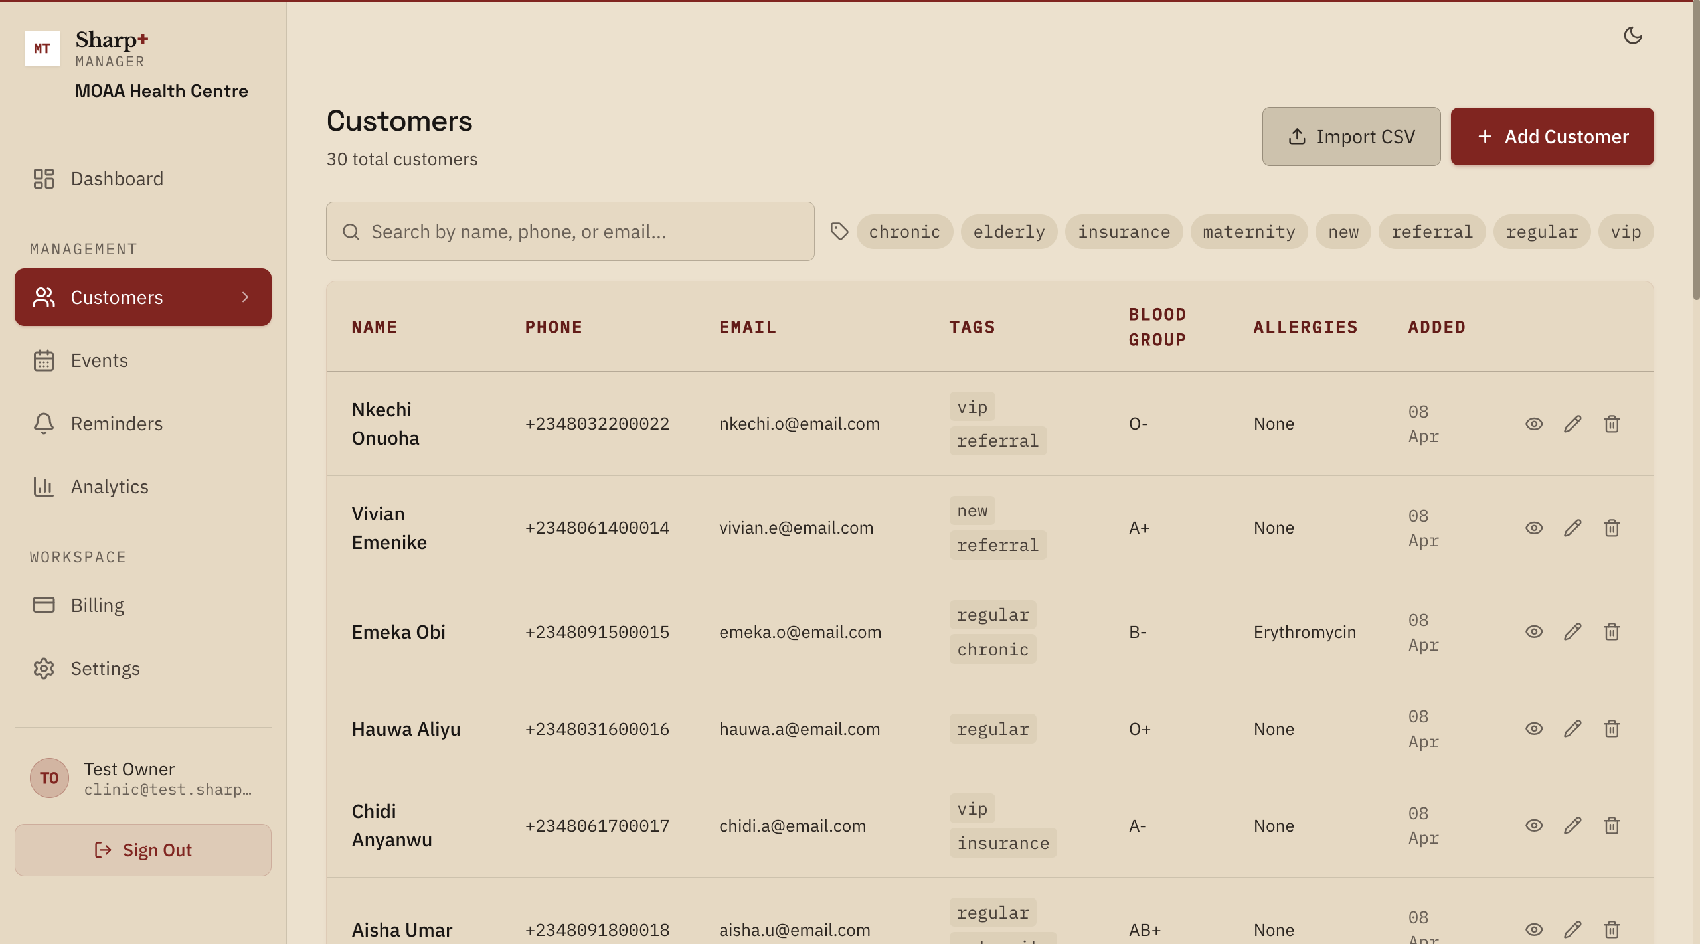Click the TO user avatar
This screenshot has height=944, width=1700.
click(x=49, y=778)
